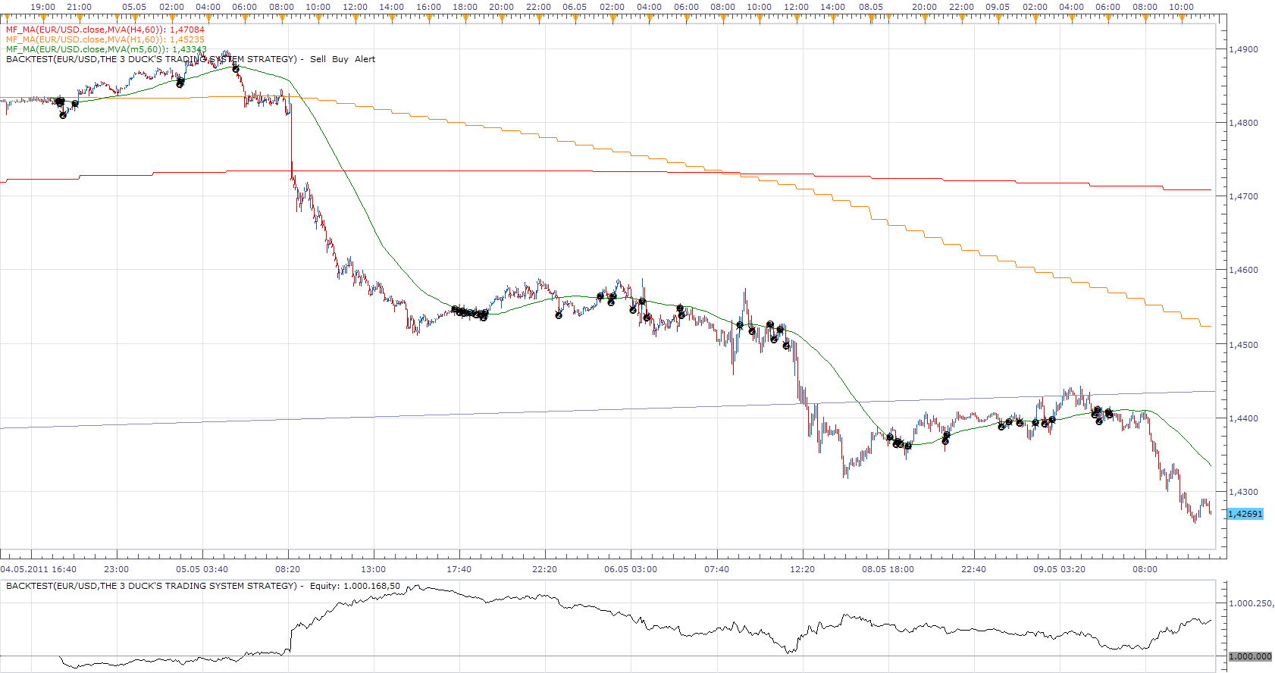This screenshot has height=673, width=1275.
Task: Click the BACKTEST Equity label in lower panel
Action: [203, 586]
